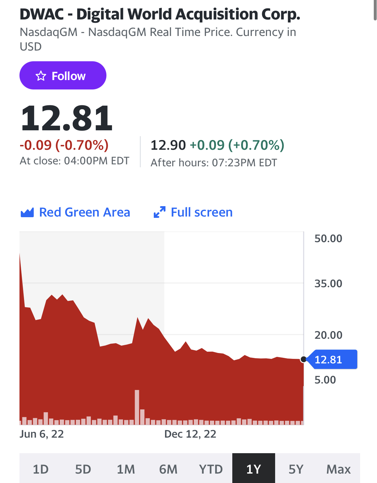The width and height of the screenshot is (377, 483).
Task: Click the Jun 6, 22 date axis label
Action: click(x=42, y=434)
